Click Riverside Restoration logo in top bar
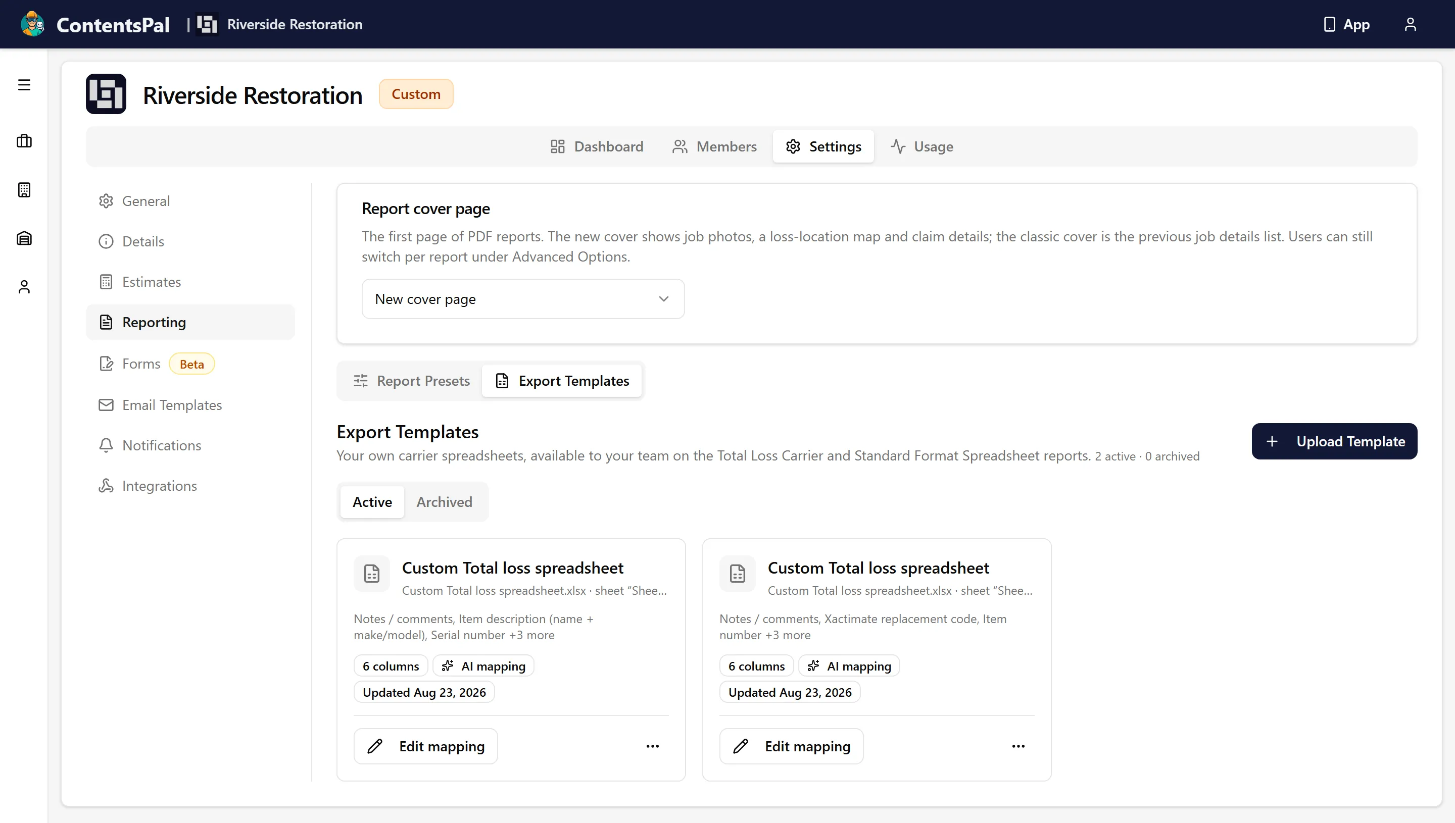The height and width of the screenshot is (823, 1455). pos(207,24)
